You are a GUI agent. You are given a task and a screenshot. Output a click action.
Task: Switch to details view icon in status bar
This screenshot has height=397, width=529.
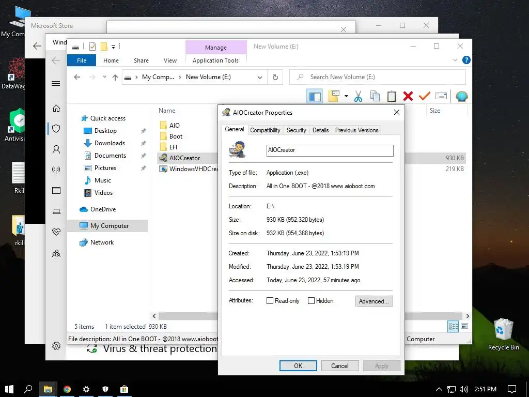[x=453, y=326]
